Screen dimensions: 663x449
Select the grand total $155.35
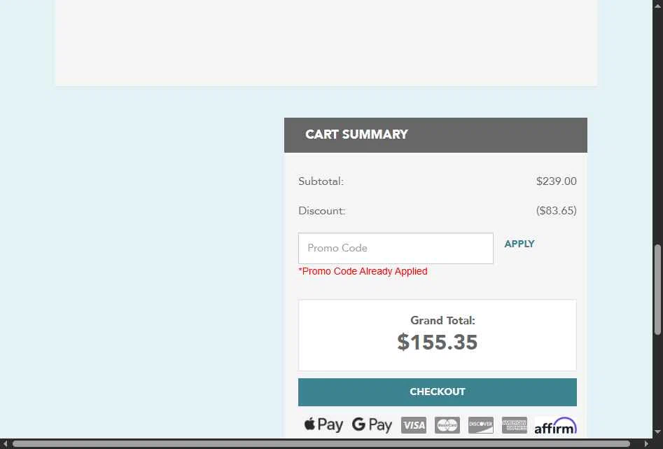coord(437,343)
